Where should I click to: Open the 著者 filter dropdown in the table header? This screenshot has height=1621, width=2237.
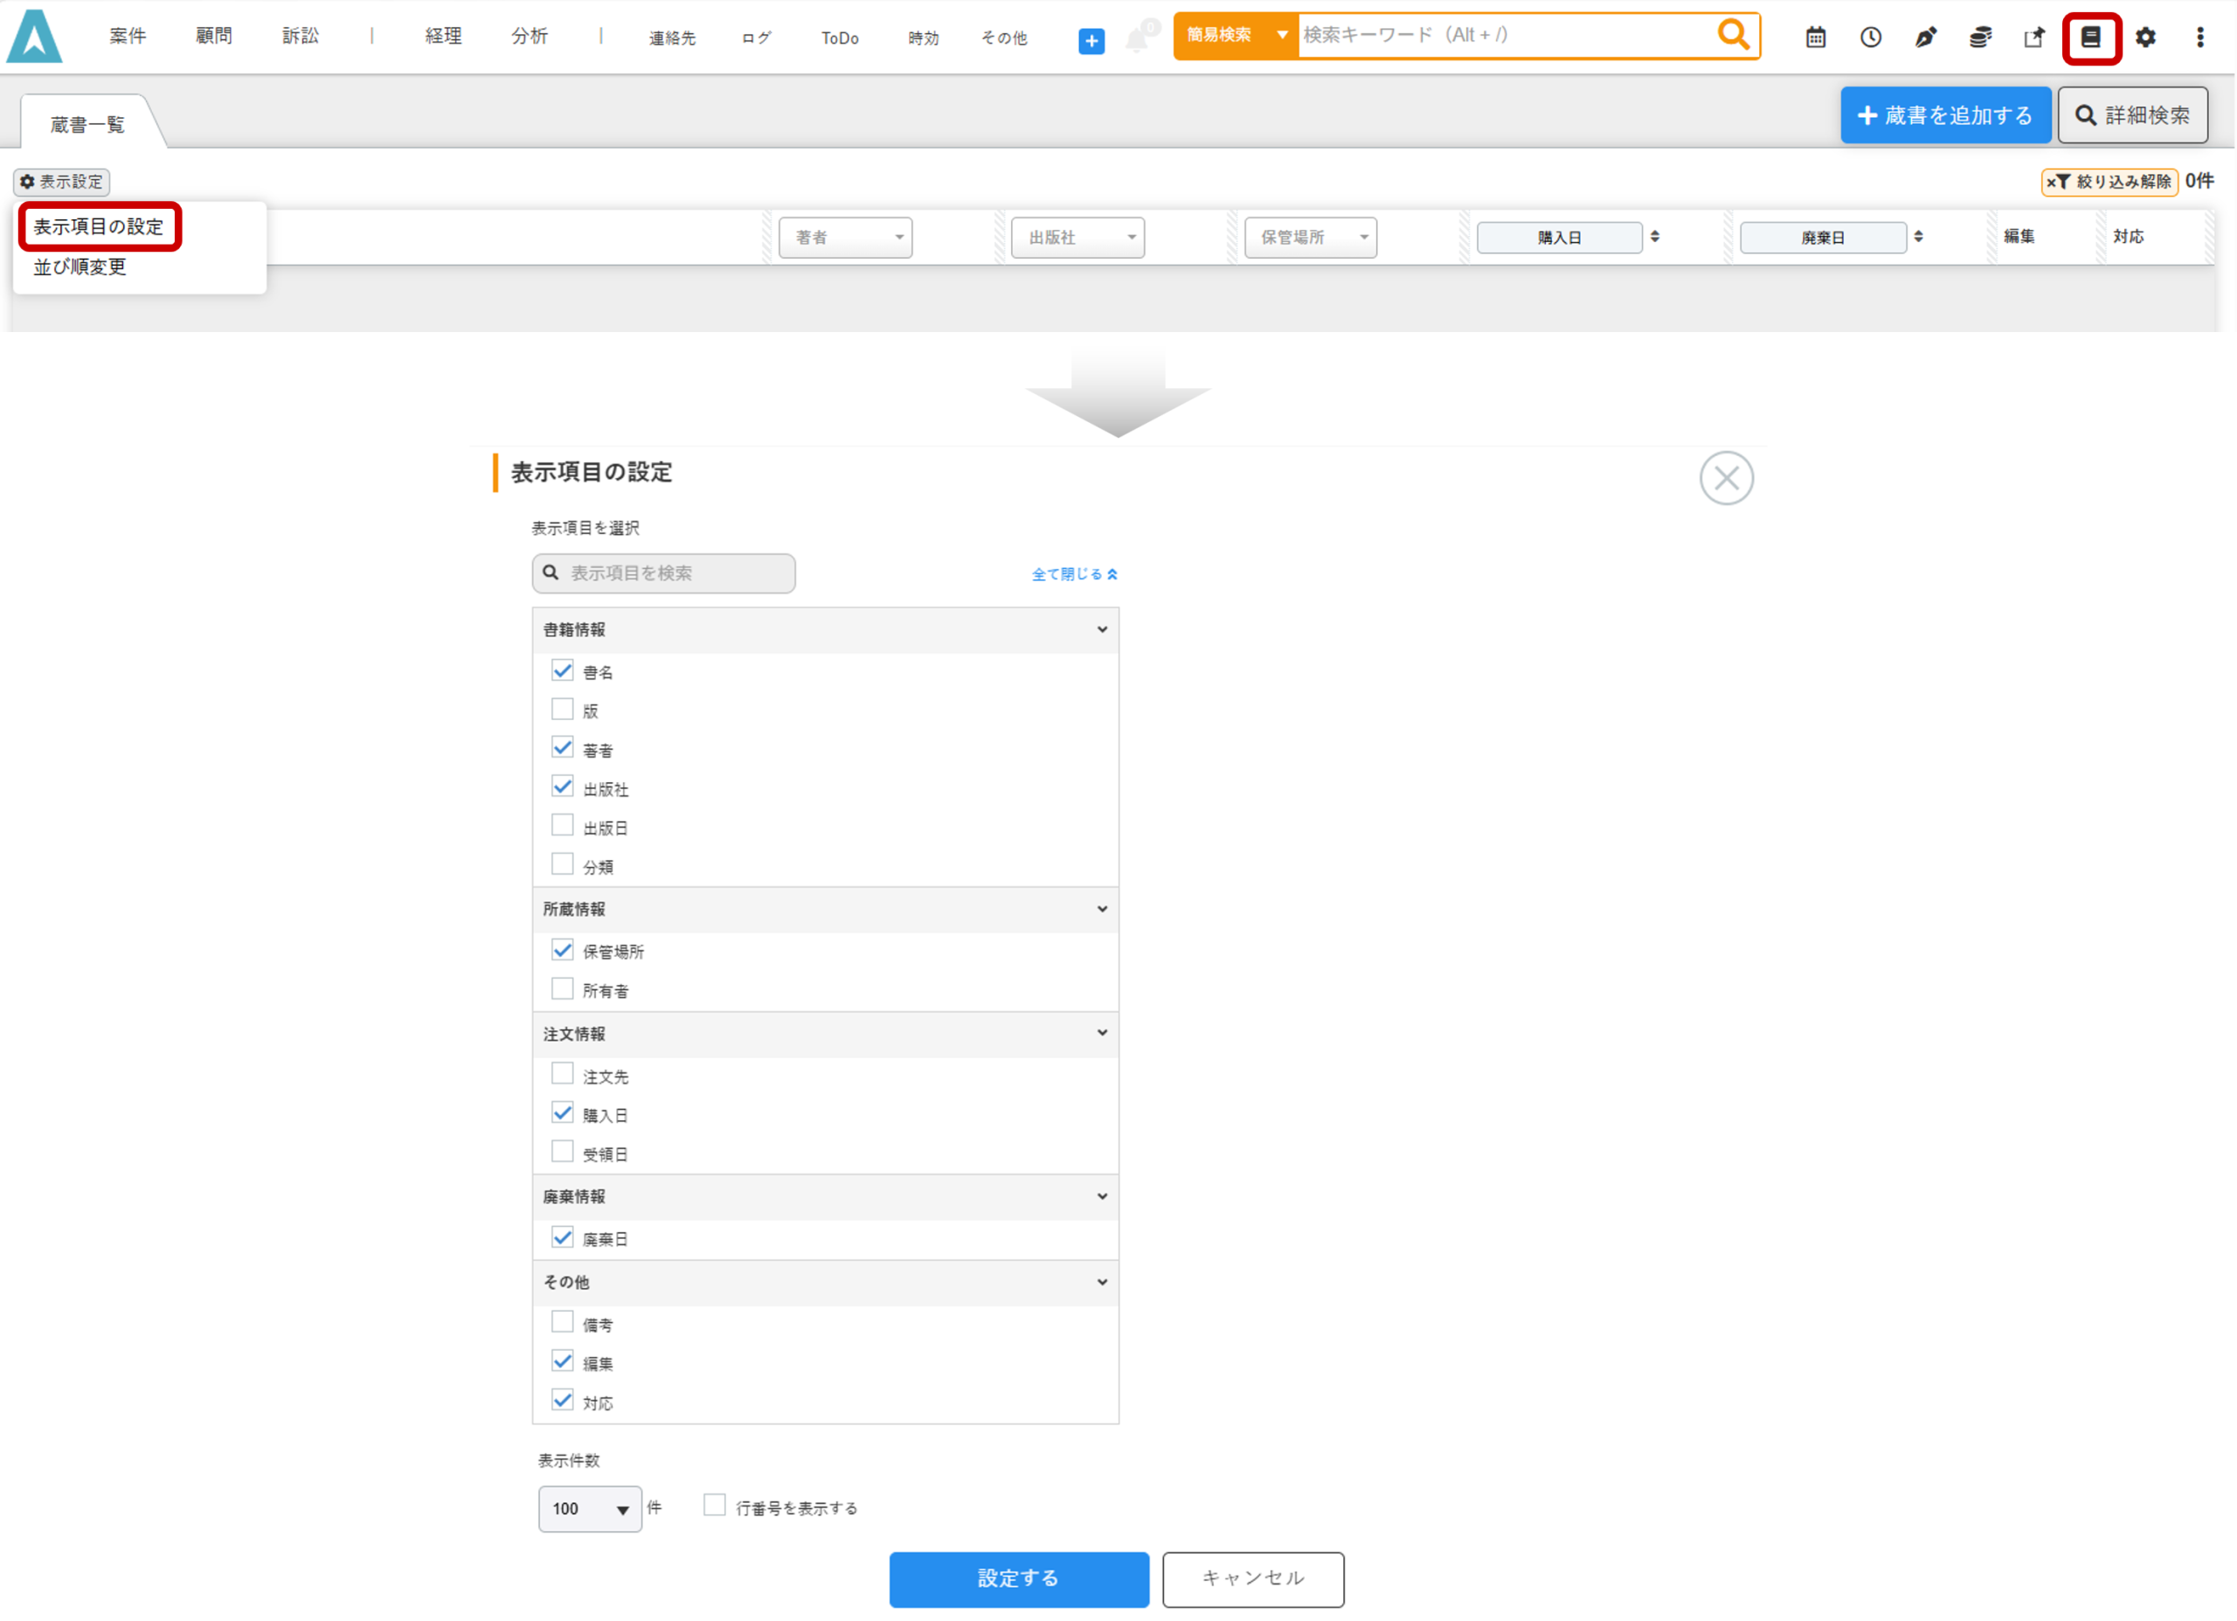coord(845,238)
